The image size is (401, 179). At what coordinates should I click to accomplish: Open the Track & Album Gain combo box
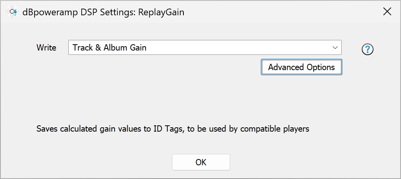(204, 48)
